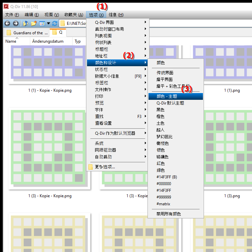Open the 数据大小信息 [F9] submenu
The height and width of the screenshot is (252, 252).
[x=117, y=76]
